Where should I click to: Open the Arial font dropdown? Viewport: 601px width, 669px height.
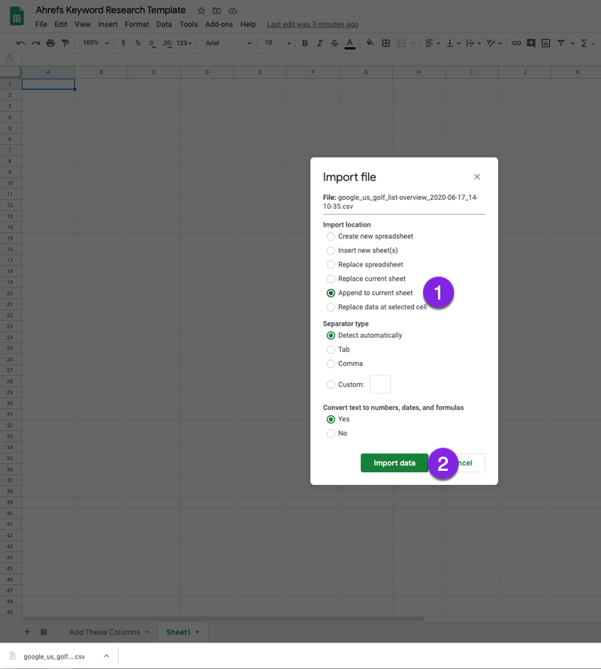(228, 43)
